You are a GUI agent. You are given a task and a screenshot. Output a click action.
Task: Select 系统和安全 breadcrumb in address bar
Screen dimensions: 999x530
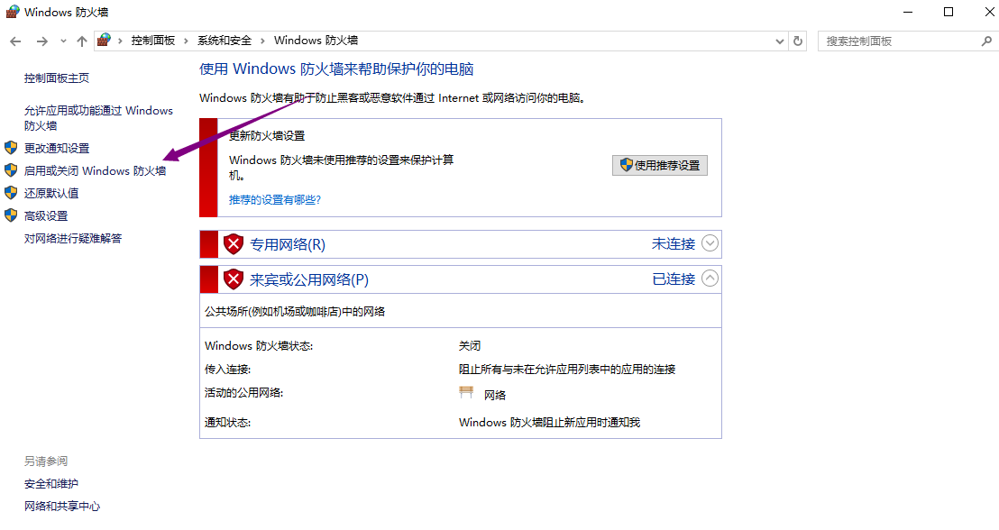pos(225,41)
